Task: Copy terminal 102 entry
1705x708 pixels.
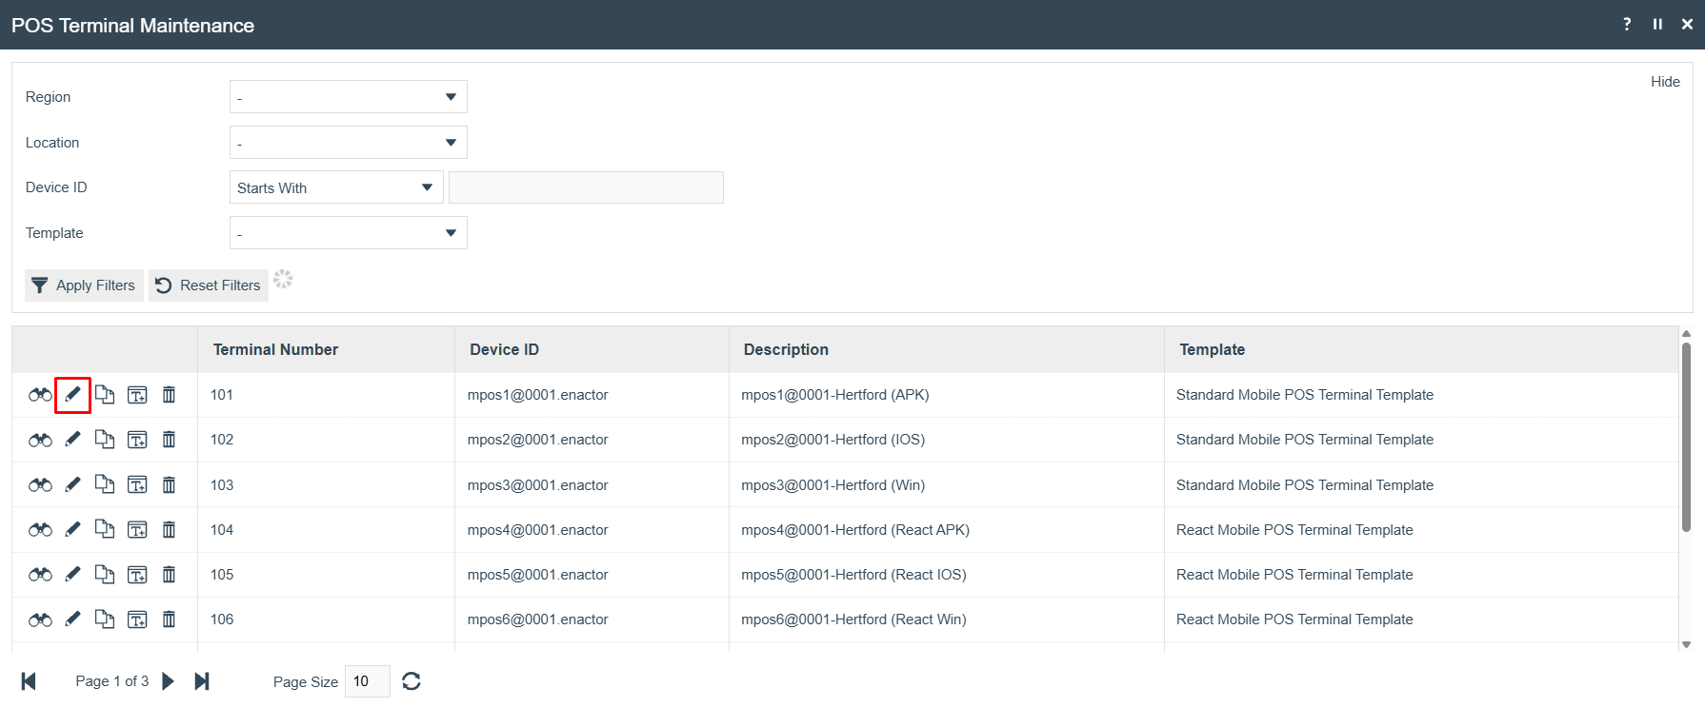Action: (105, 440)
